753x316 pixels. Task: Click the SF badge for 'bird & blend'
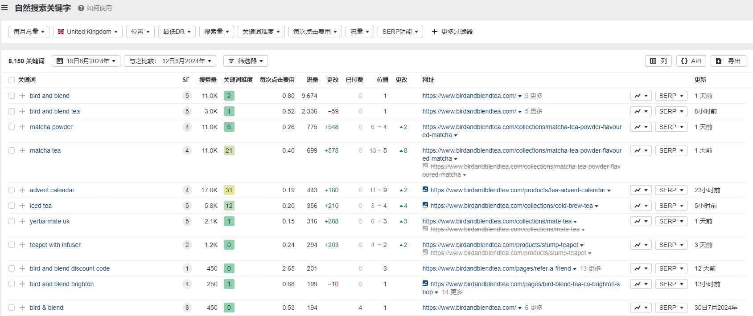tap(187, 308)
